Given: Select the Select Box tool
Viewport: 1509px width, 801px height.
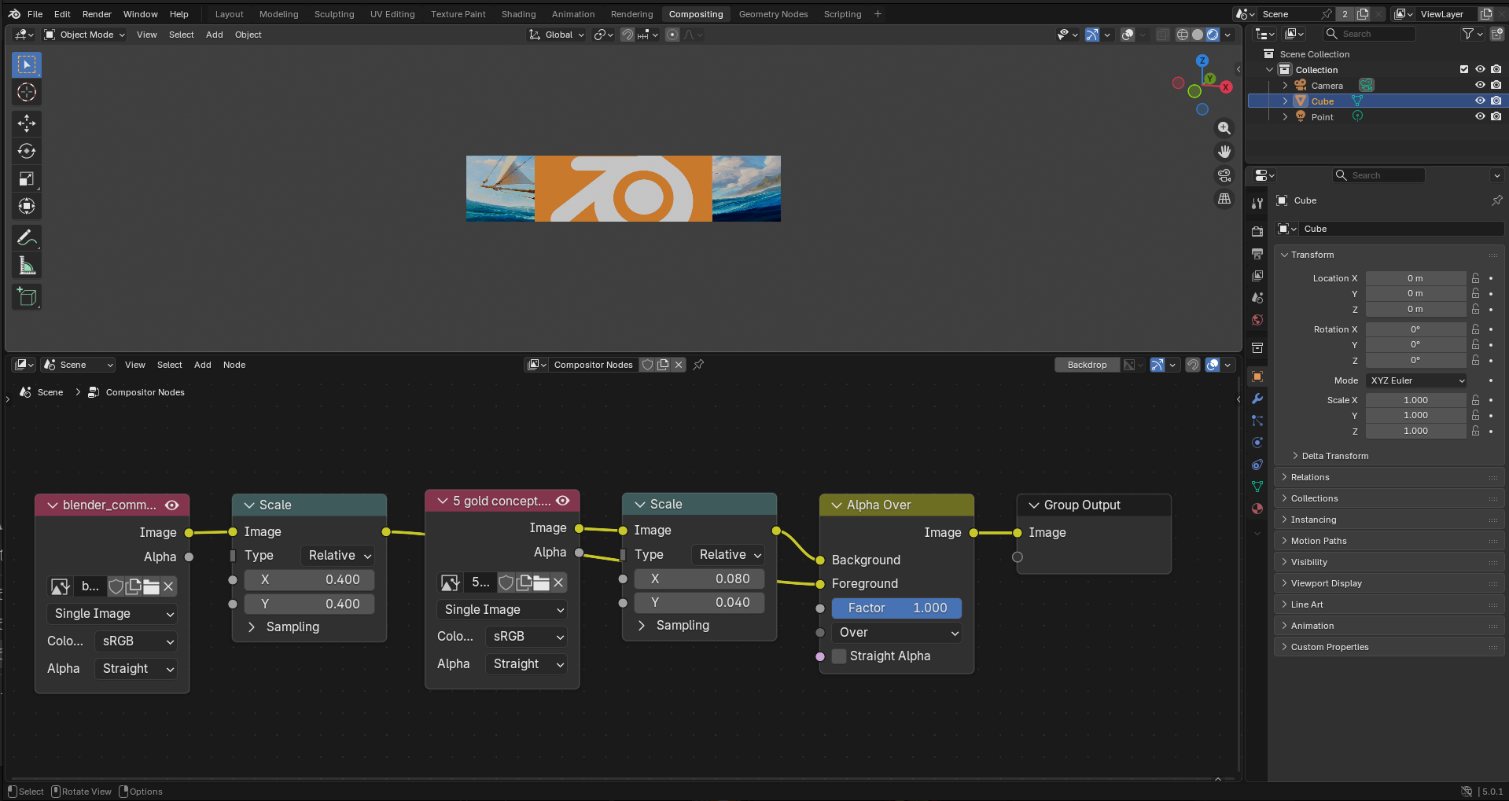Looking at the screenshot, I should point(27,64).
